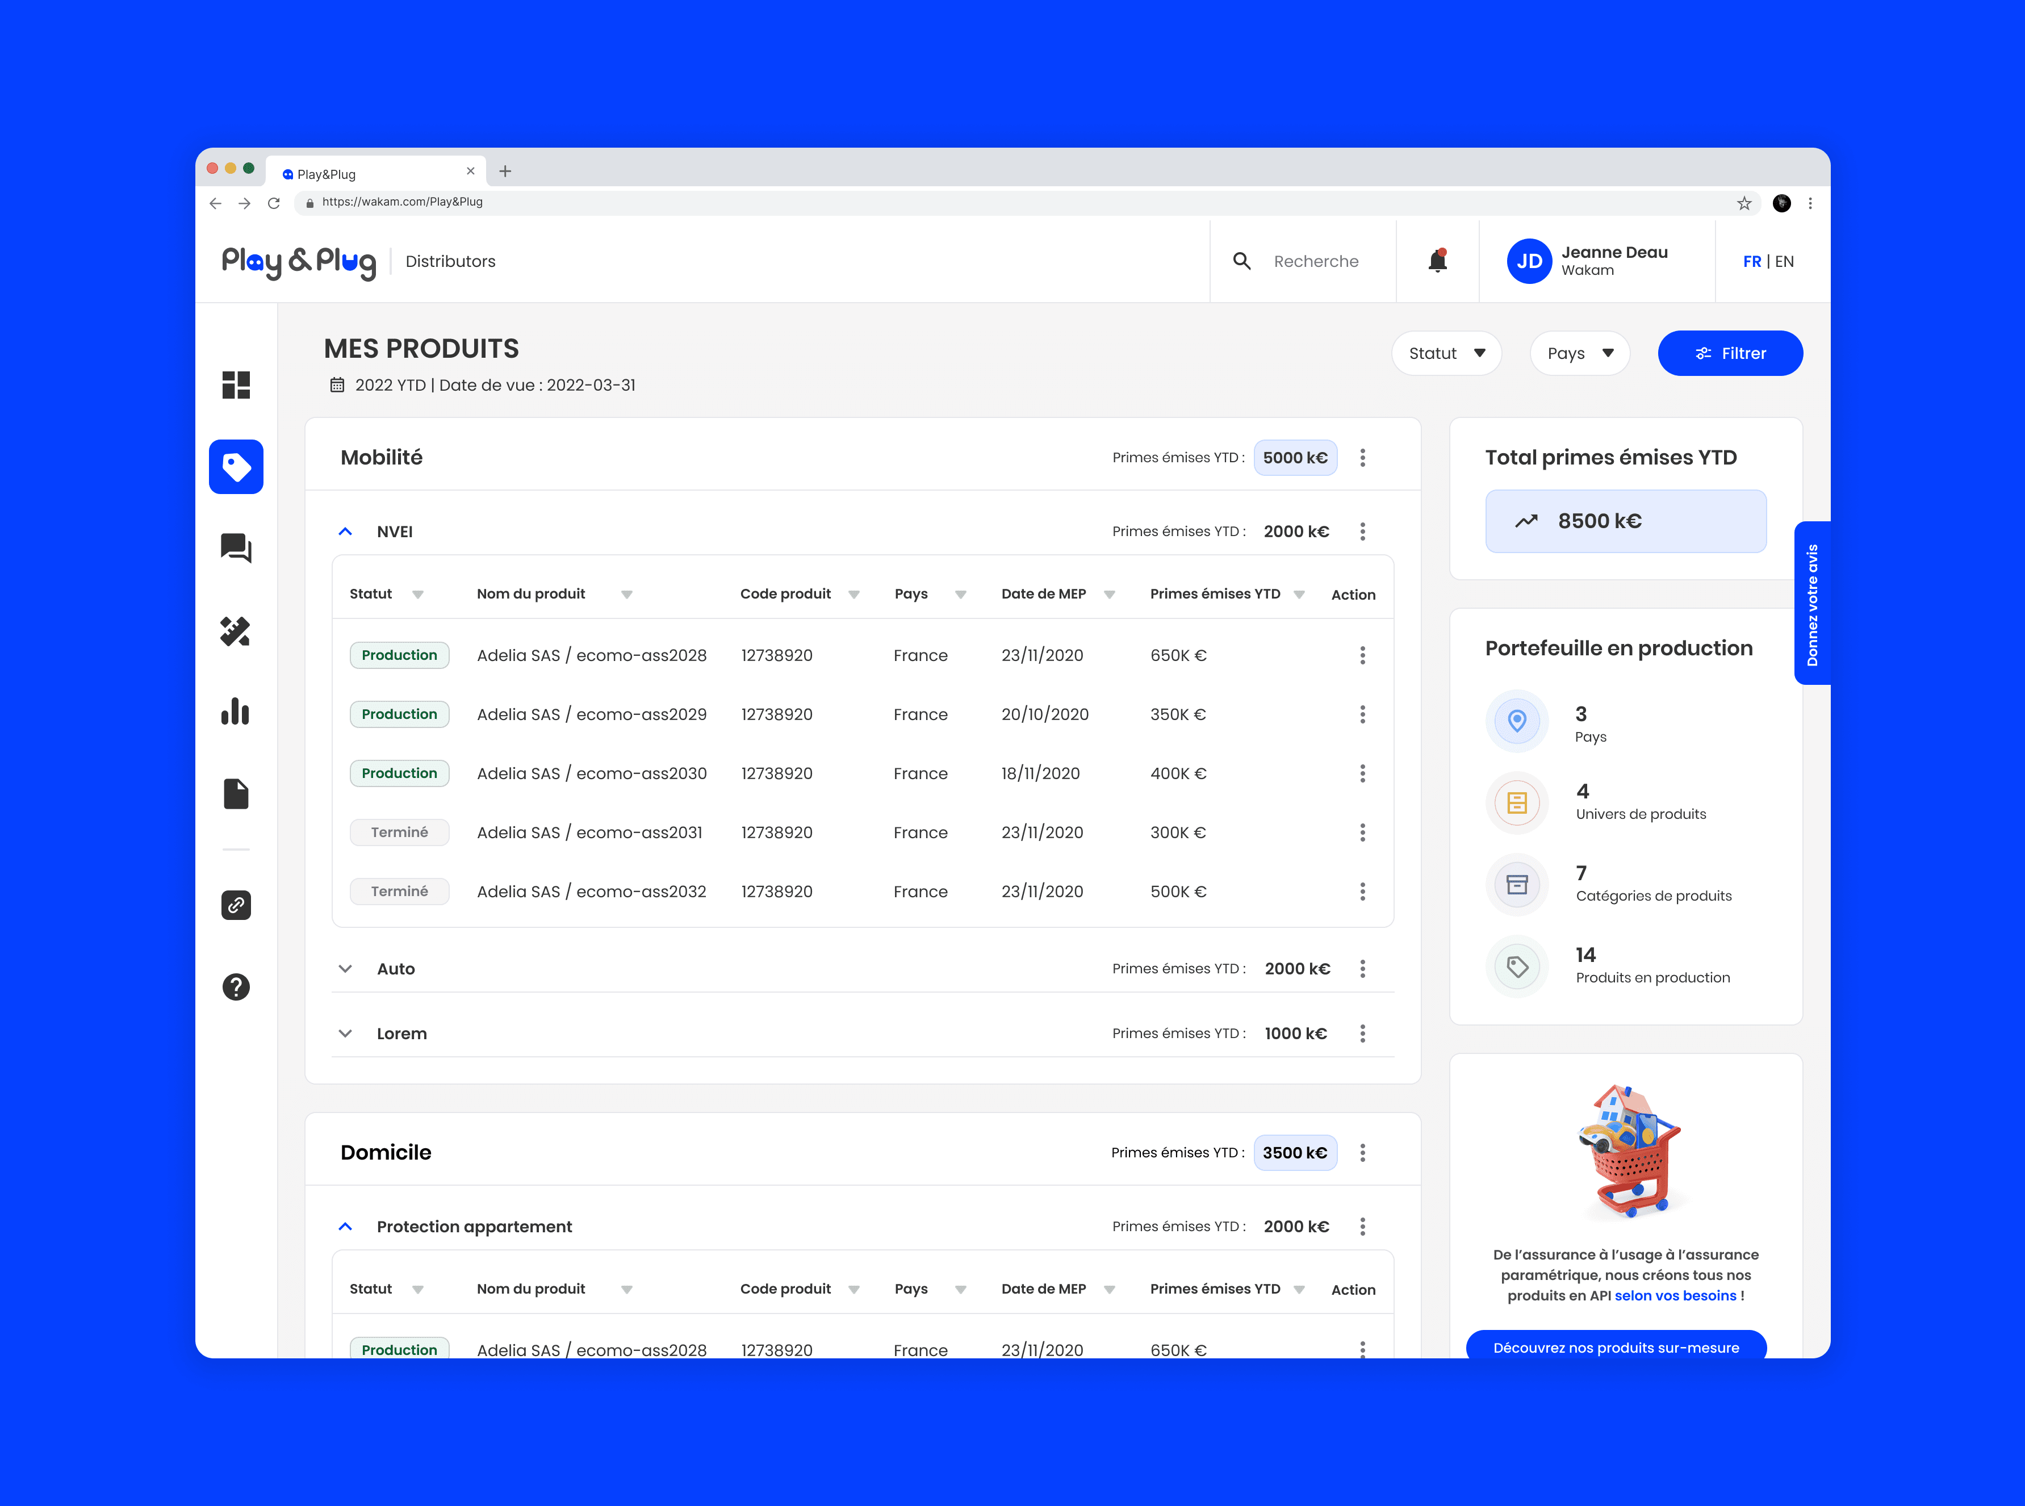Screen dimensions: 2025x1506
Task: Expand the Auto product section
Action: tap(345, 968)
